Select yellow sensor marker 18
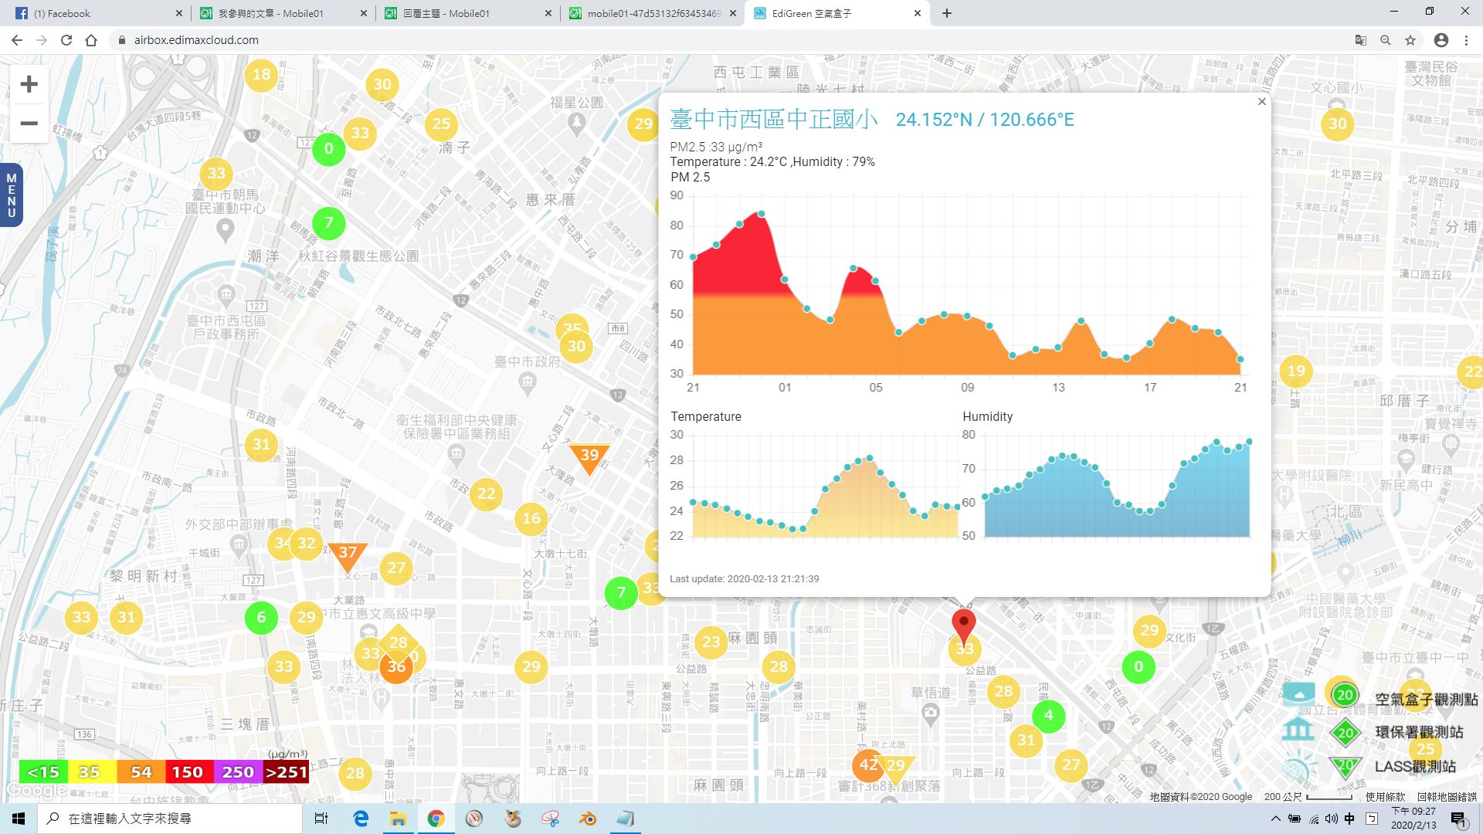 coord(262,75)
